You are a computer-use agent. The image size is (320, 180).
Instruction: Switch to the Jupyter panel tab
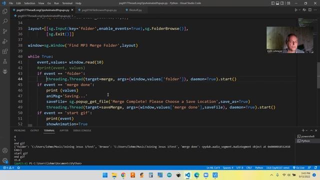point(64,130)
